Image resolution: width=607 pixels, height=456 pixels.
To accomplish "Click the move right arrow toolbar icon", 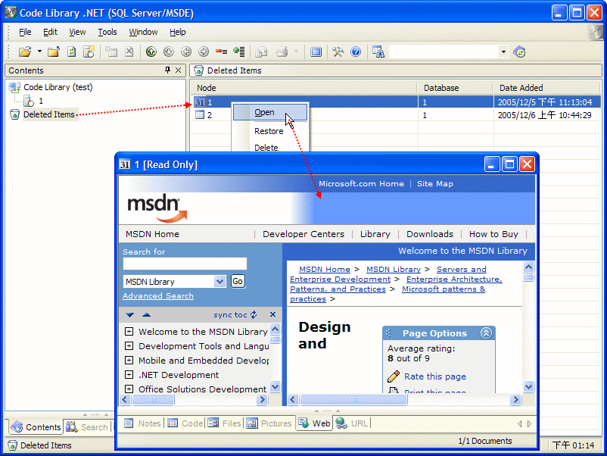I will point(204,52).
